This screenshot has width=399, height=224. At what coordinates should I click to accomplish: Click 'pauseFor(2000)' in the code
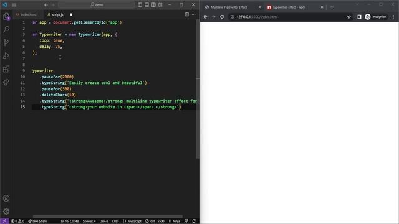pyautogui.click(x=57, y=77)
